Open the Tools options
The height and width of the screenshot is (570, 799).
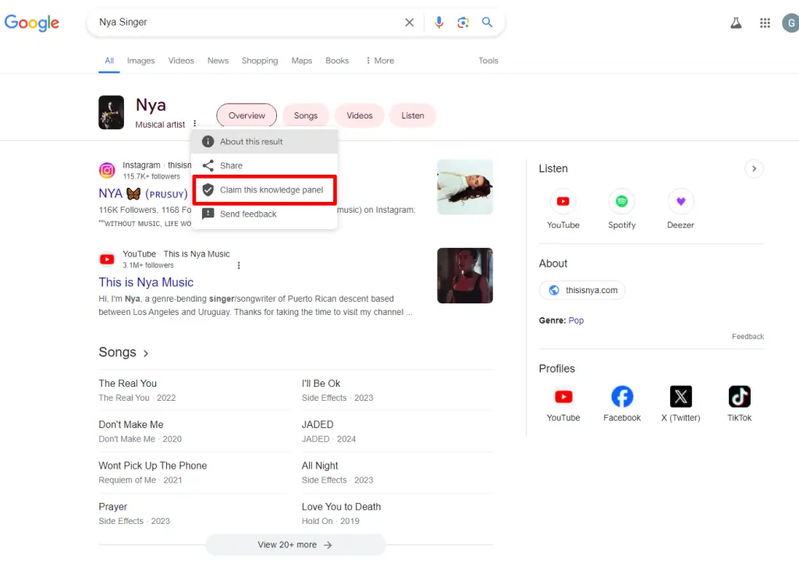(488, 61)
